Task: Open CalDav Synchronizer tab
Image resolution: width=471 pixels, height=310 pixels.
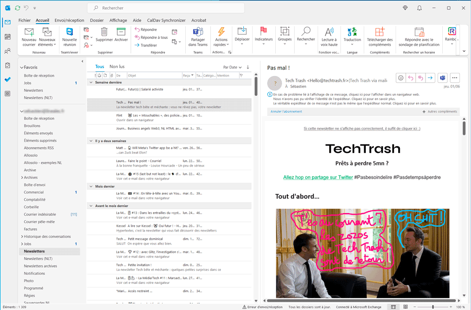Action: [166, 20]
